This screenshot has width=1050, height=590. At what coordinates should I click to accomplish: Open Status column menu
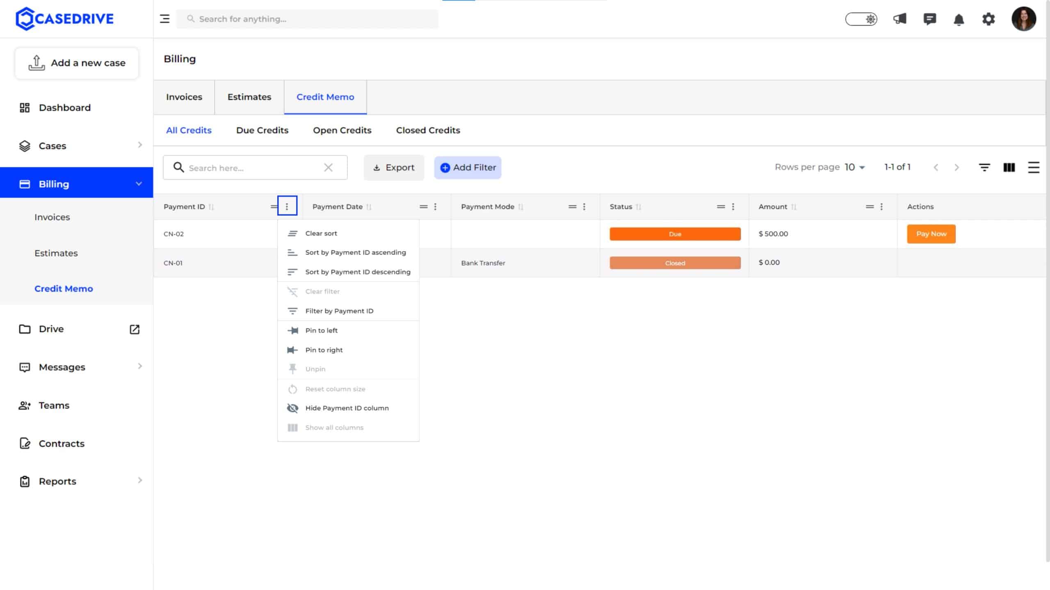pyautogui.click(x=733, y=206)
